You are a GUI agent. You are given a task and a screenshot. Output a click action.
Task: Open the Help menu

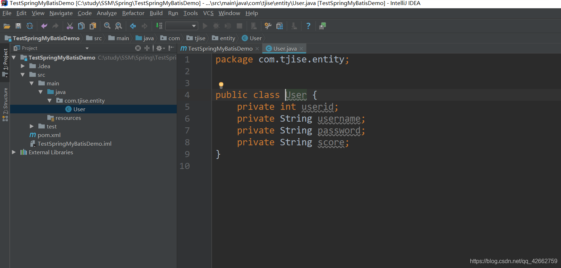(x=252, y=13)
